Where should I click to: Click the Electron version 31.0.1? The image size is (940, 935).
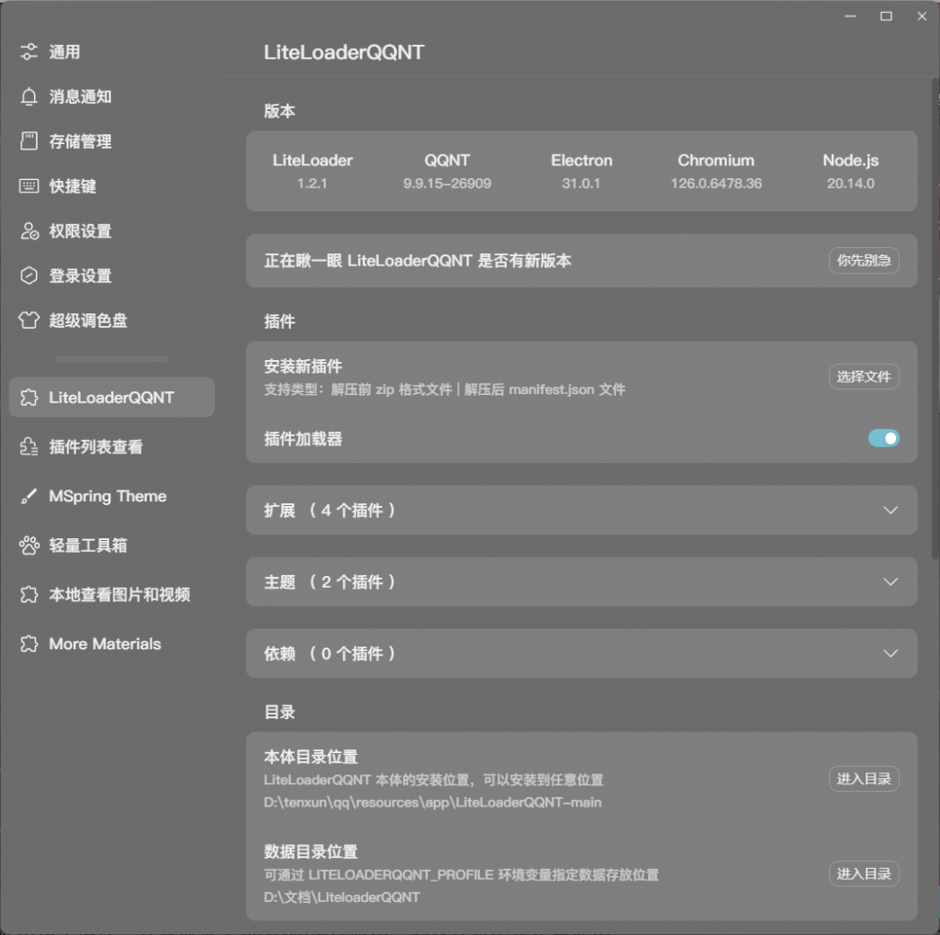[581, 184]
